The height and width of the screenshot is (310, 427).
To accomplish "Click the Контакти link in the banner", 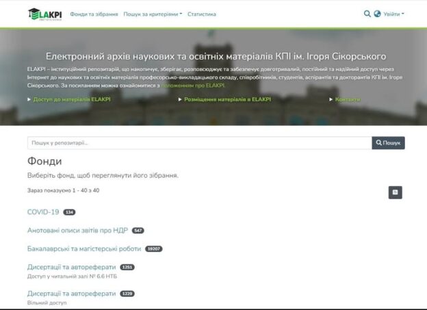I will point(348,99).
